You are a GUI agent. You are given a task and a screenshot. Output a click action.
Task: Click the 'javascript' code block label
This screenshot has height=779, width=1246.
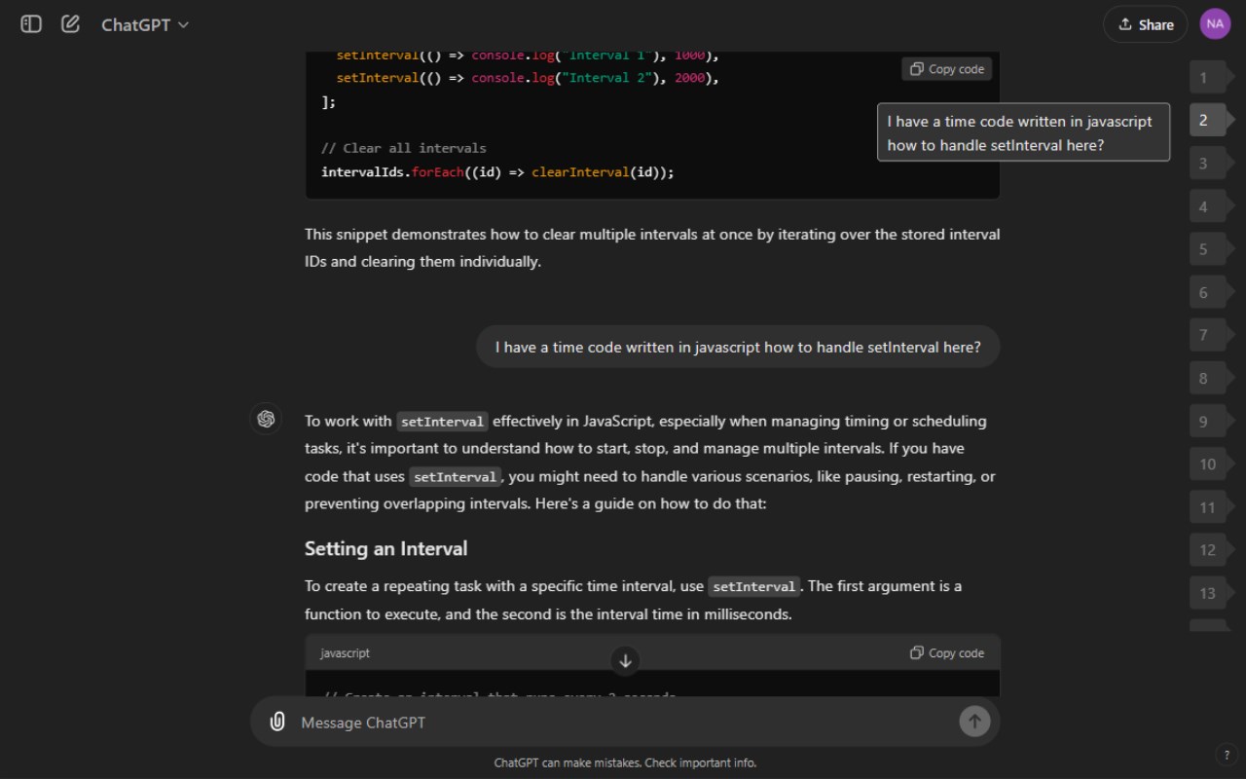coord(345,653)
